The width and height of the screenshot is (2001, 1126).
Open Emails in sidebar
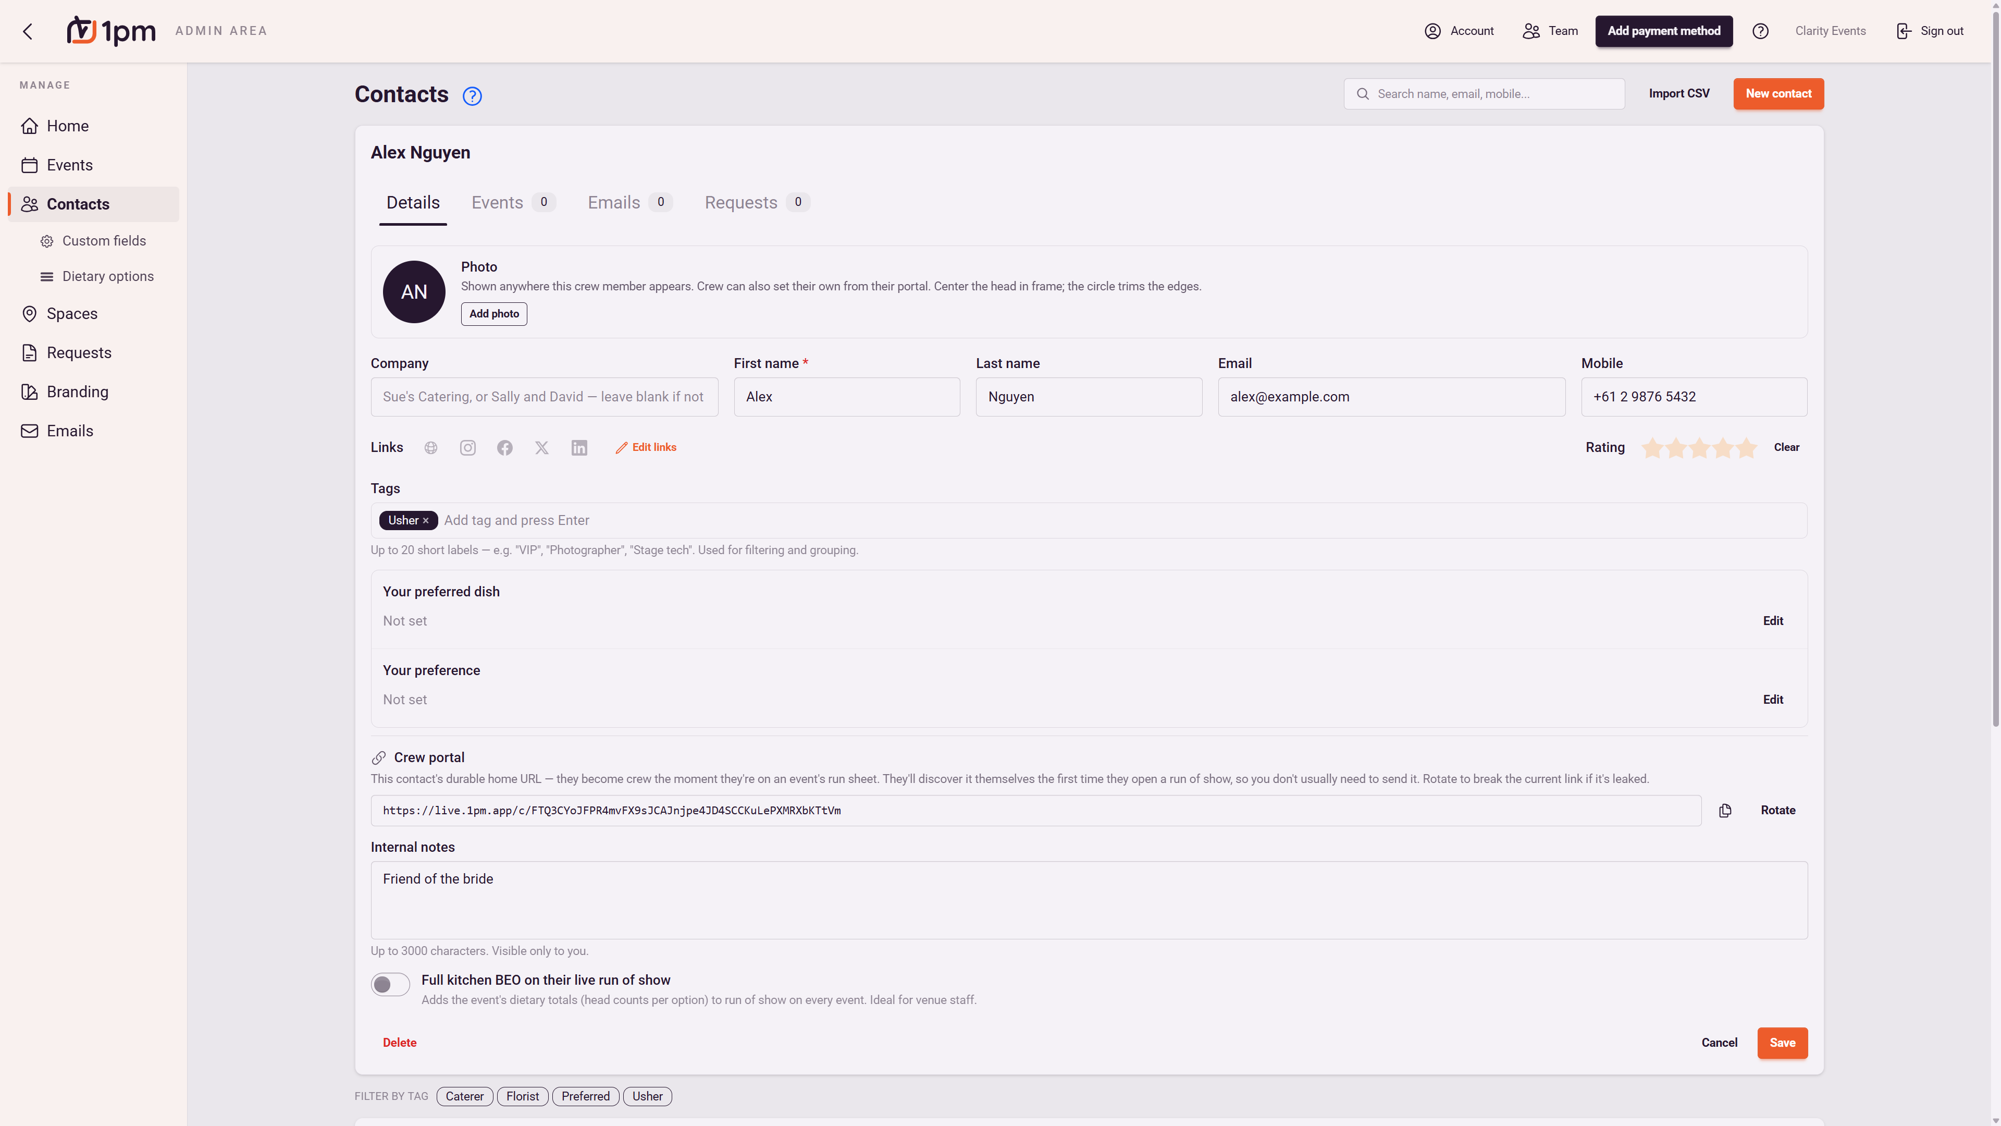93,431
